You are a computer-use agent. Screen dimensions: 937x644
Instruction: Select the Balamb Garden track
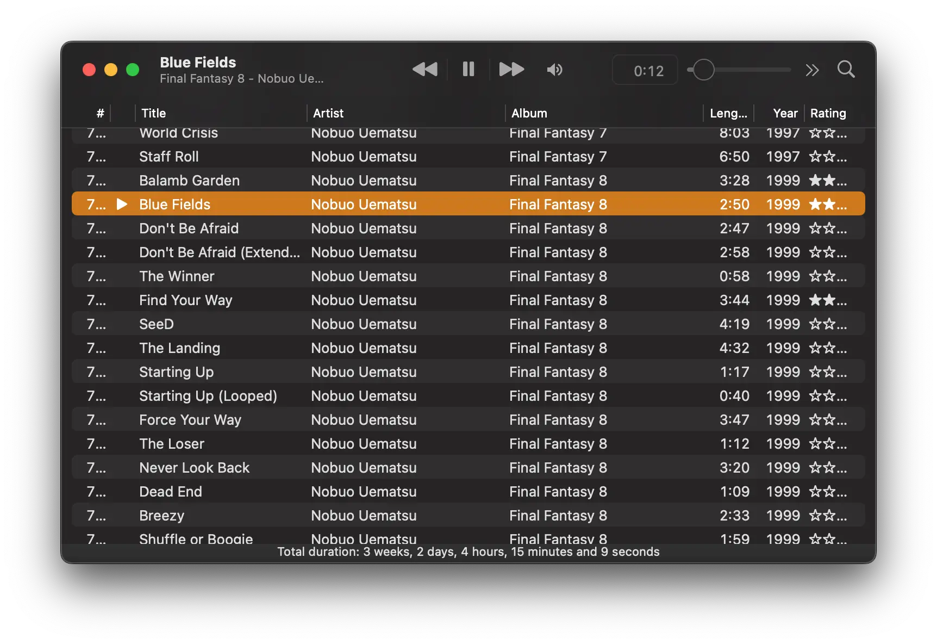pos(469,181)
